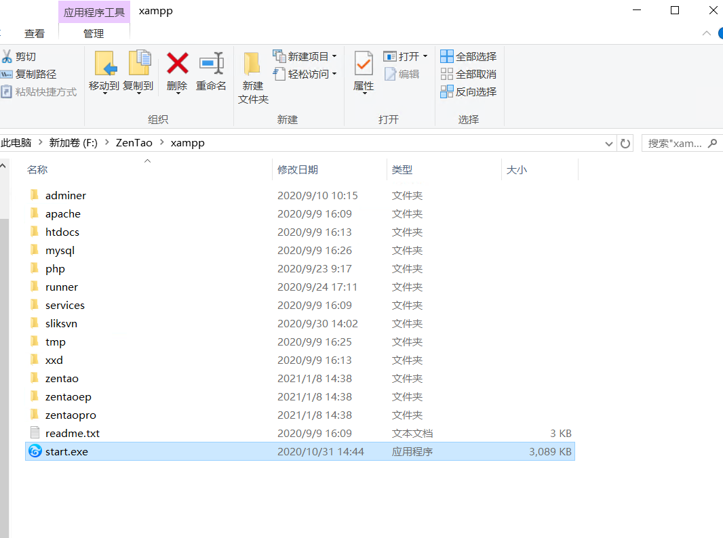723x538 pixels.
Task: Click the Edit (编辑) button
Action: [402, 74]
